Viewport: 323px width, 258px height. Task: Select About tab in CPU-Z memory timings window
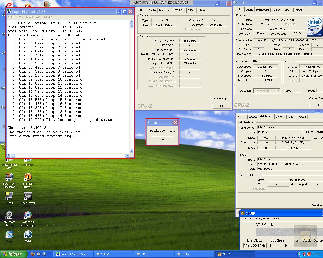coord(202,10)
